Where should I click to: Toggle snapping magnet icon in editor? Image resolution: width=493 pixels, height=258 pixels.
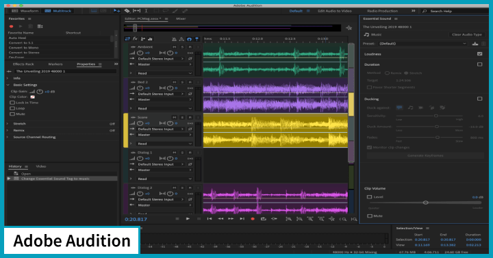(189, 39)
